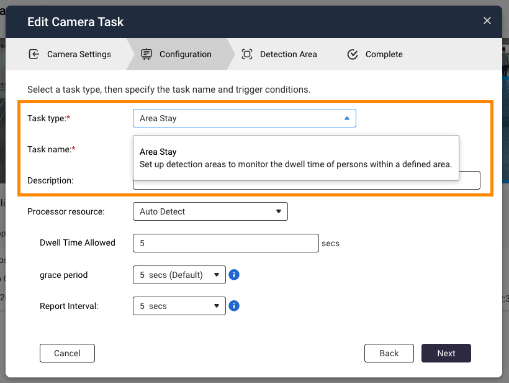Image resolution: width=509 pixels, height=383 pixels.
Task: Click the Cancel button
Action: pyautogui.click(x=67, y=353)
